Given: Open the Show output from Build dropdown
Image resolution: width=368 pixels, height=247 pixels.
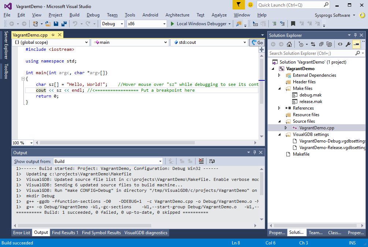Looking at the screenshot, I should click(108, 161).
